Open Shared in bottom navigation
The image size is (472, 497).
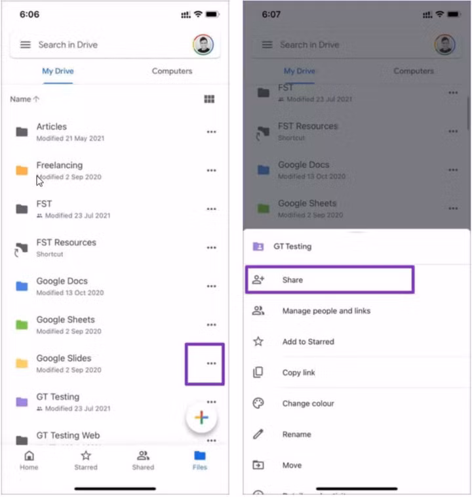pyautogui.click(x=143, y=460)
